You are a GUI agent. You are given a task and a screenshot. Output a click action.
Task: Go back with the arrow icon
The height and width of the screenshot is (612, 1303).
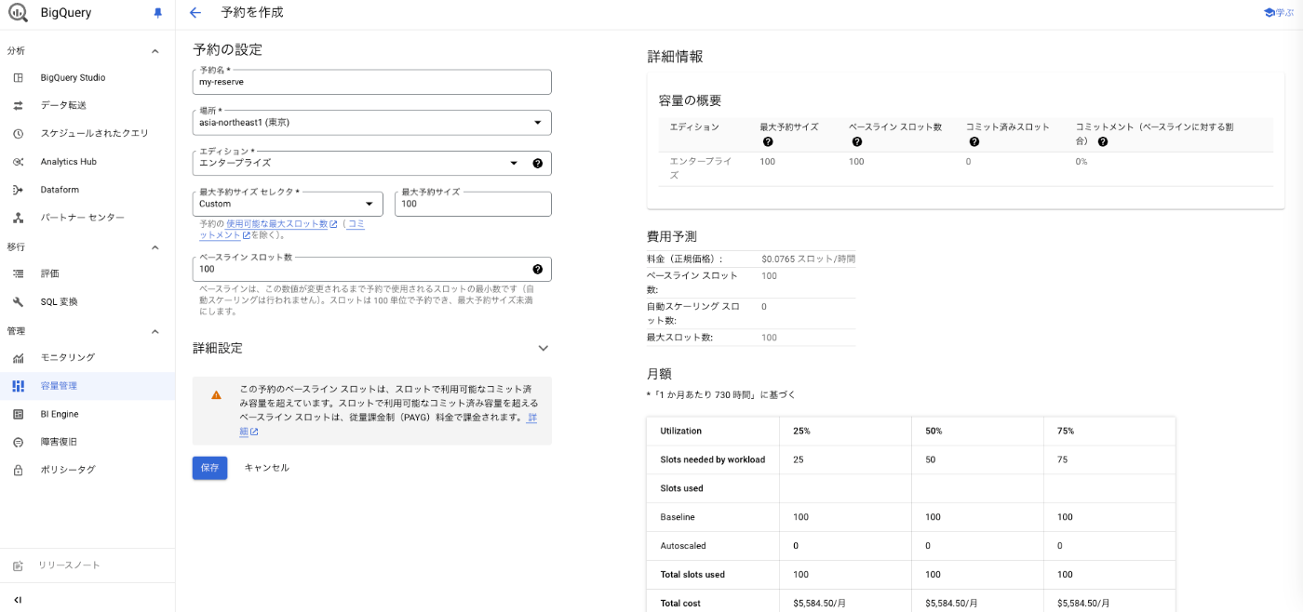[195, 13]
